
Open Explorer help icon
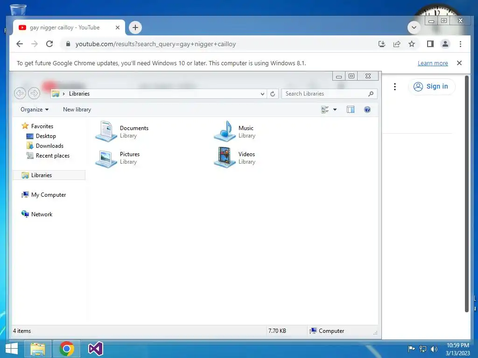tap(367, 110)
